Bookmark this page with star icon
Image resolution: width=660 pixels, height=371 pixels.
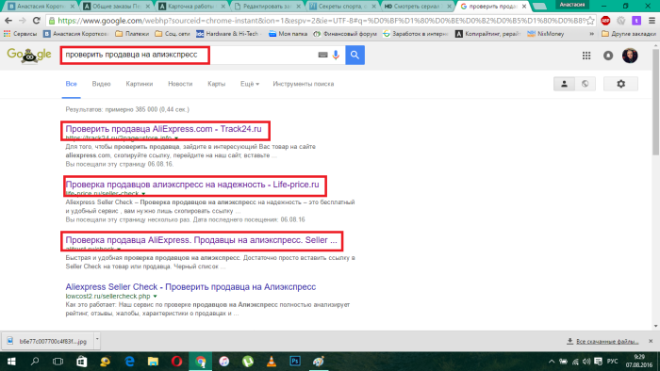(x=590, y=21)
